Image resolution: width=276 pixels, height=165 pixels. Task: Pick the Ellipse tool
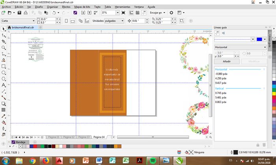(x=4, y=72)
